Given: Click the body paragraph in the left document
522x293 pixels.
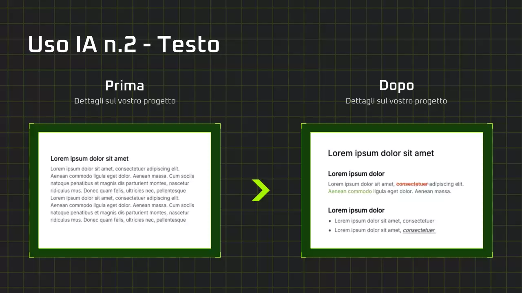Looking at the screenshot, I should tap(122, 194).
